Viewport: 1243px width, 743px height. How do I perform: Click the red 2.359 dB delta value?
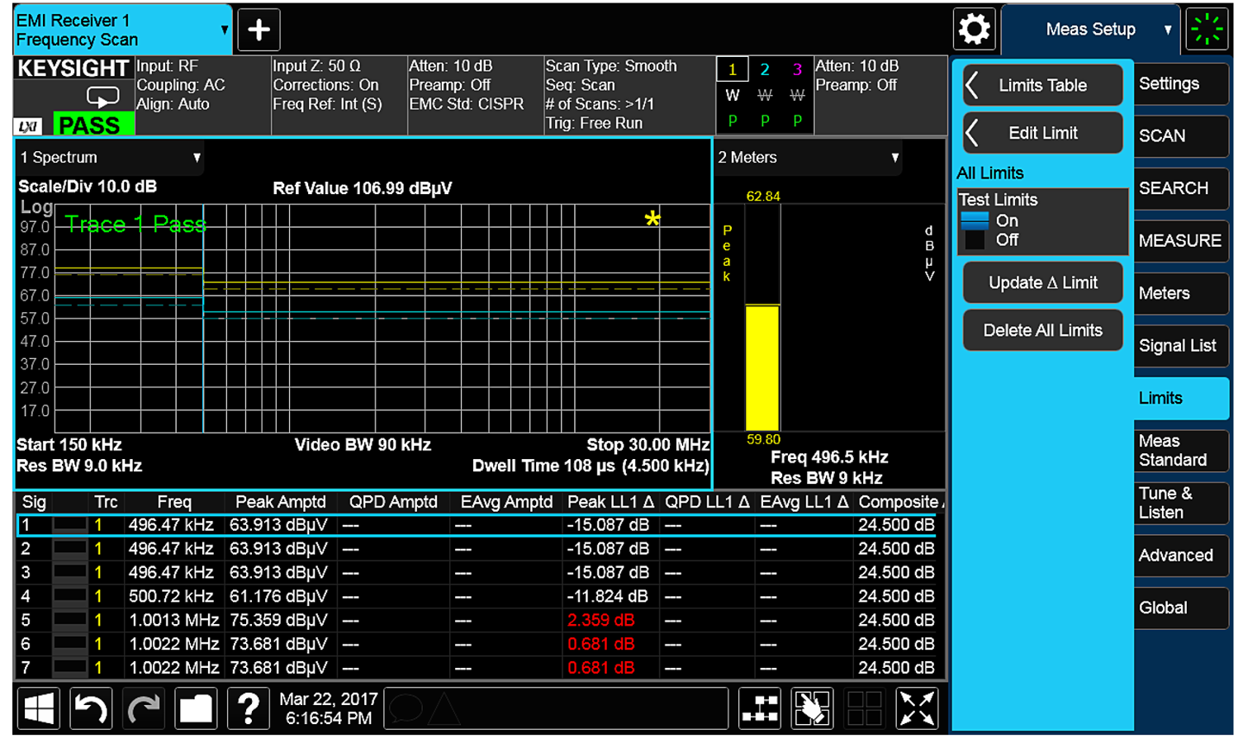tap(600, 620)
